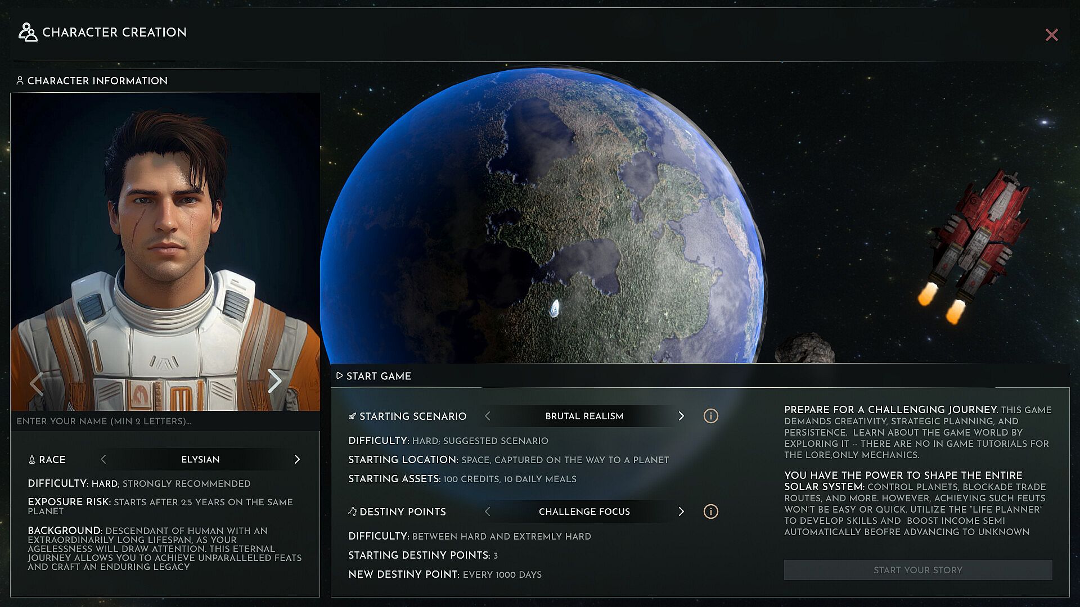
Task: Choose the next destiny points option
Action: (x=681, y=511)
